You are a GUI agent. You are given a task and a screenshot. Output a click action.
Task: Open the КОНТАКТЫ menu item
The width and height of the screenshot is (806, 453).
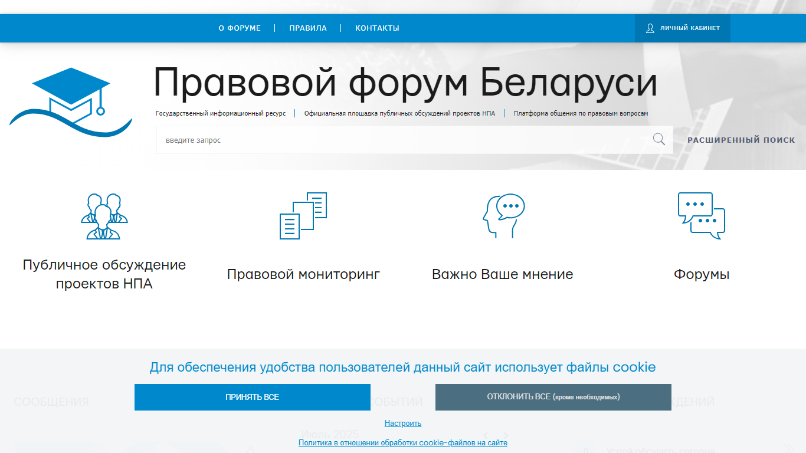click(x=377, y=28)
